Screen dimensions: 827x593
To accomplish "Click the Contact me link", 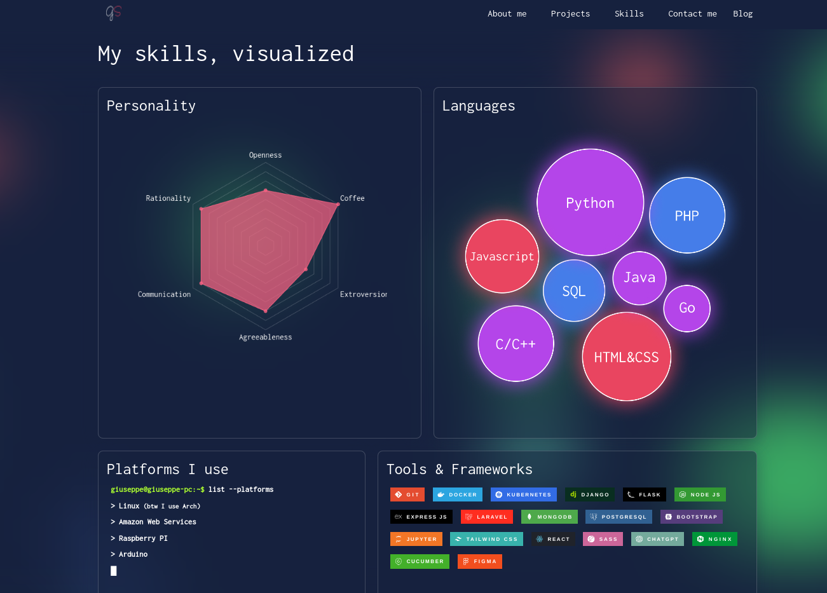I will pyautogui.click(x=692, y=14).
